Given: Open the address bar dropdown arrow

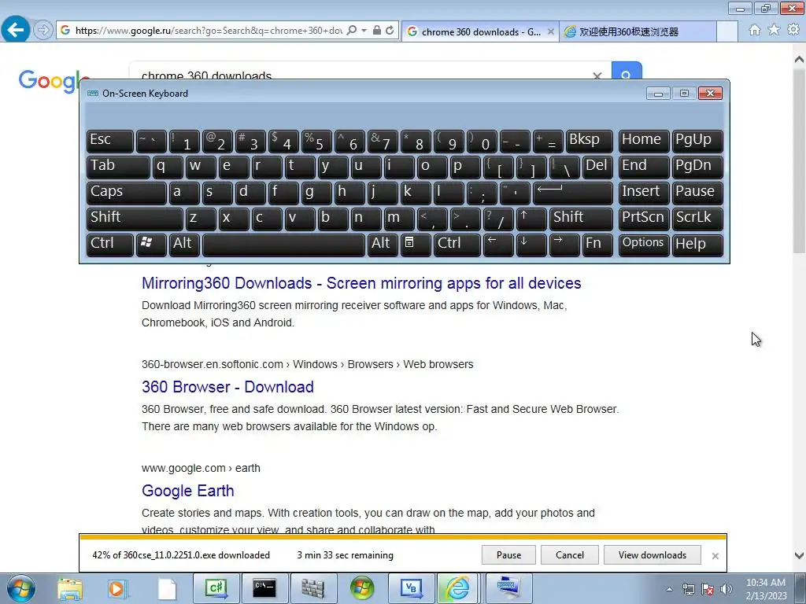Looking at the screenshot, I should click(364, 31).
